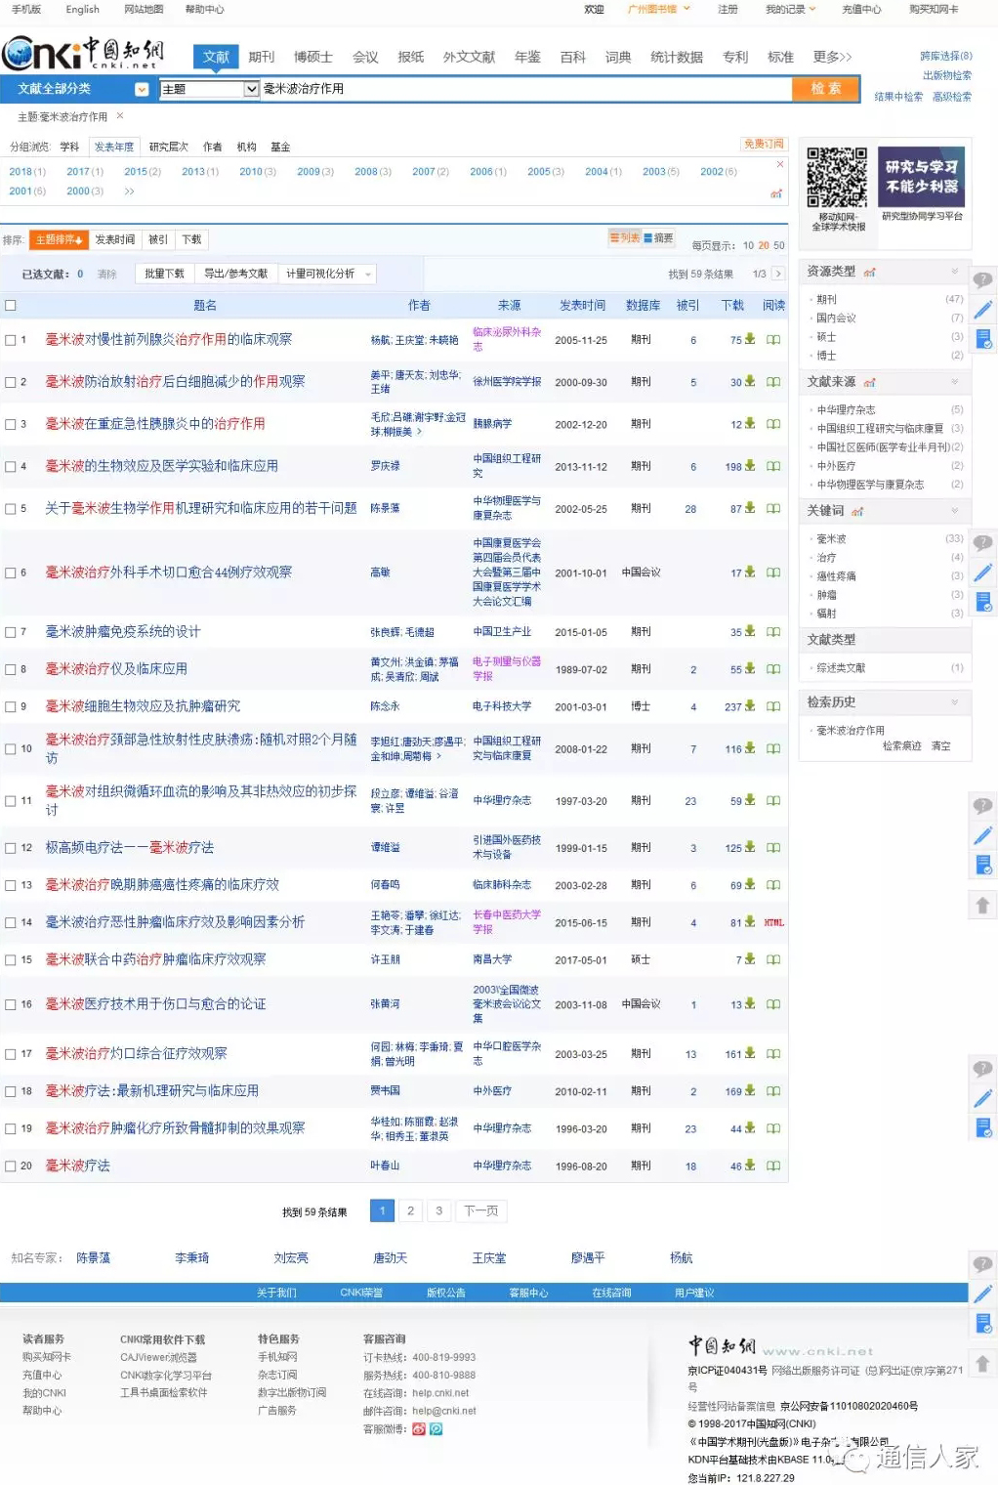Click the 下一页 pagination link
This screenshot has height=1485, width=998.
tap(480, 1210)
